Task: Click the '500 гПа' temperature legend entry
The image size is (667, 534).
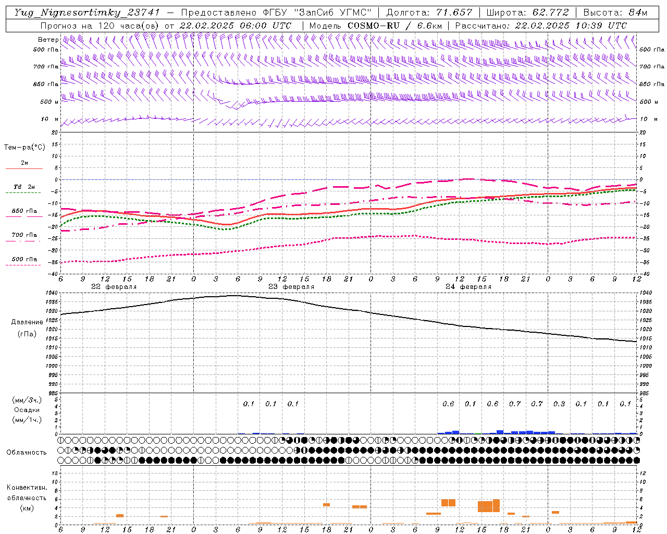Action: click(x=24, y=259)
